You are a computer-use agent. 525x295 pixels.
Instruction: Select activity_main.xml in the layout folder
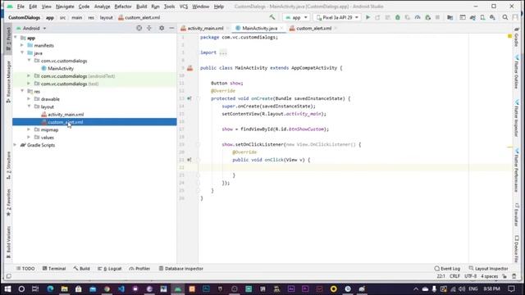click(66, 115)
